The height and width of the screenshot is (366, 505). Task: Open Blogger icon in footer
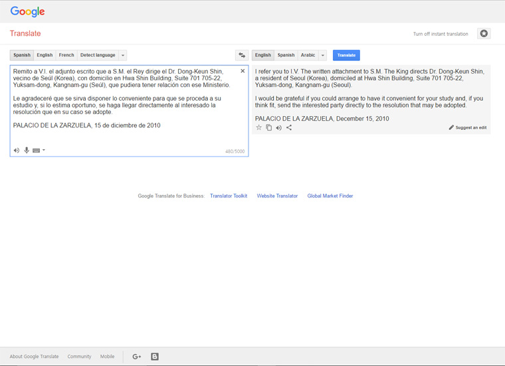click(x=155, y=356)
